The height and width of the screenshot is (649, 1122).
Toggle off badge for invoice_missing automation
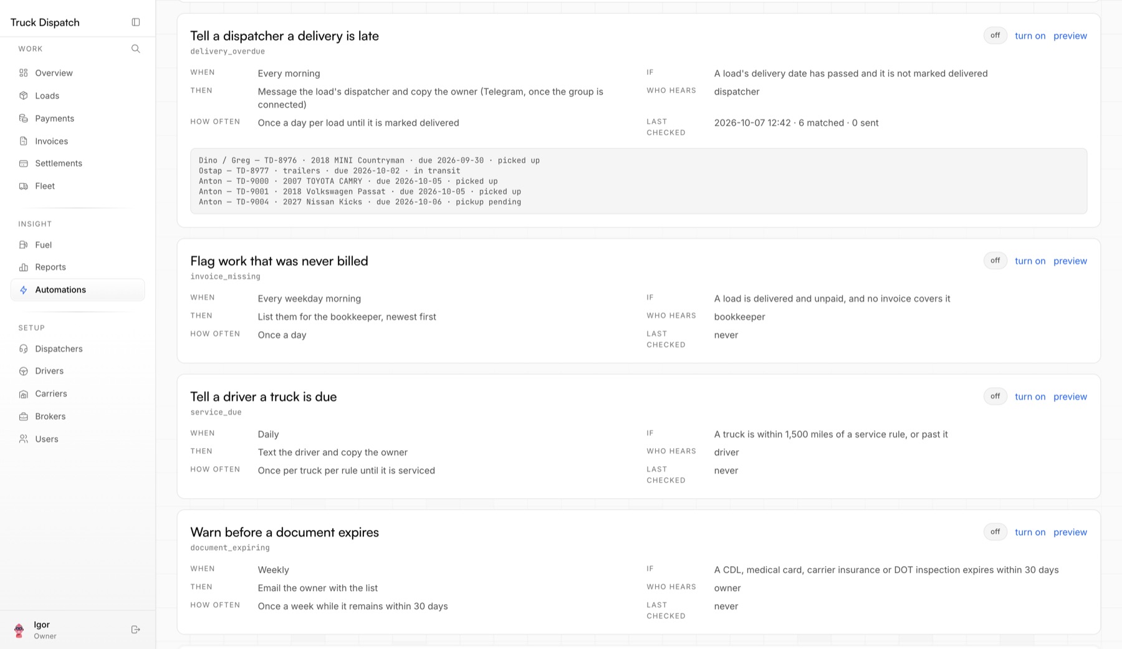click(x=995, y=261)
